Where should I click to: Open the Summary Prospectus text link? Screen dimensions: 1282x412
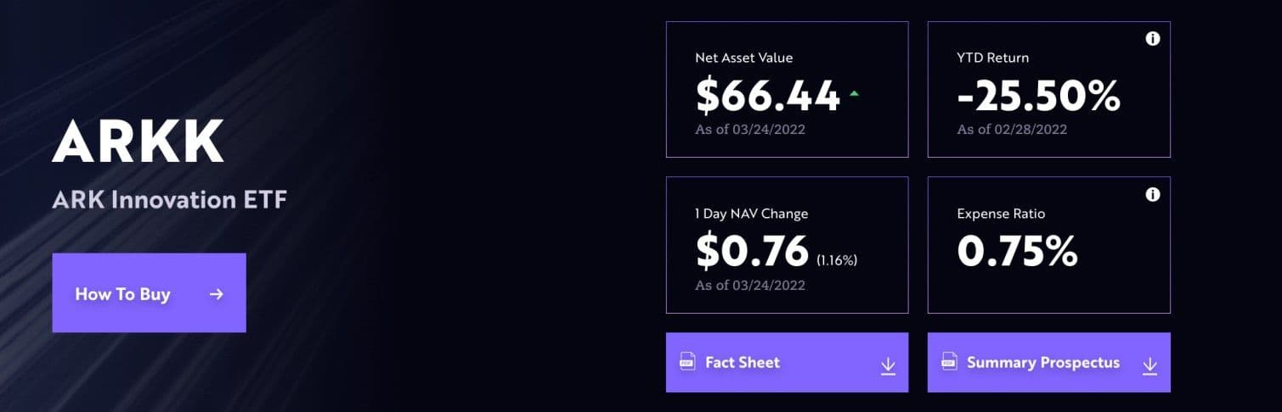tap(1042, 362)
